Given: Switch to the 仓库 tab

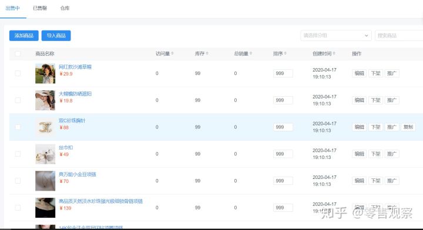Looking at the screenshot, I should [65, 8].
